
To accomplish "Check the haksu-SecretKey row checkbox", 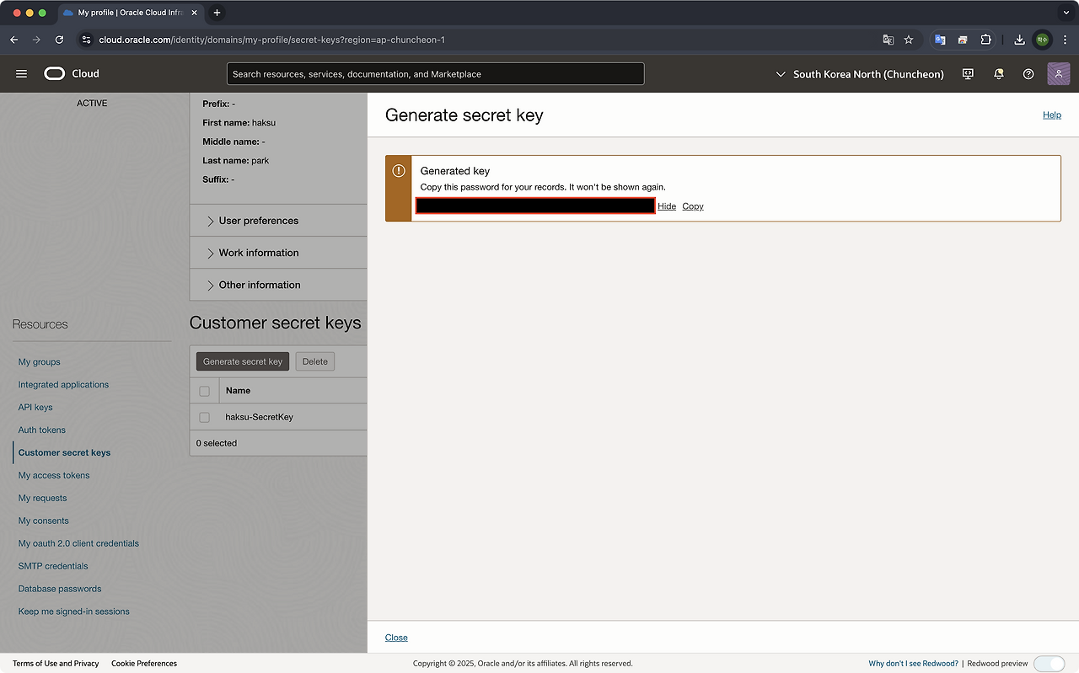I will pyautogui.click(x=204, y=417).
